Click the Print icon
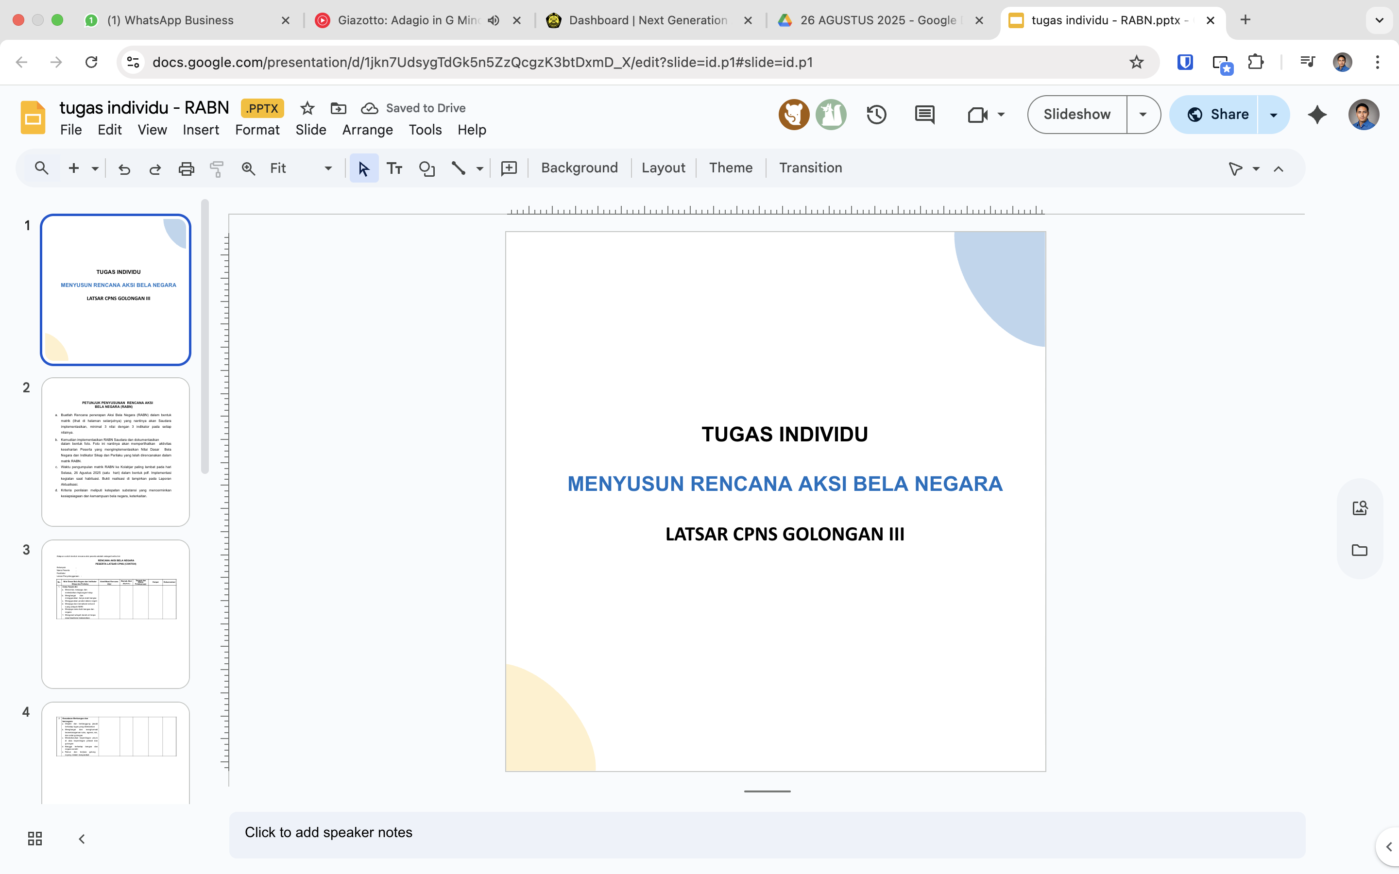Image resolution: width=1399 pixels, height=874 pixels. [186, 169]
